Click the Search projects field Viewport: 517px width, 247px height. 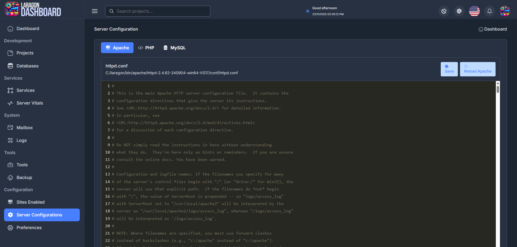point(157,11)
